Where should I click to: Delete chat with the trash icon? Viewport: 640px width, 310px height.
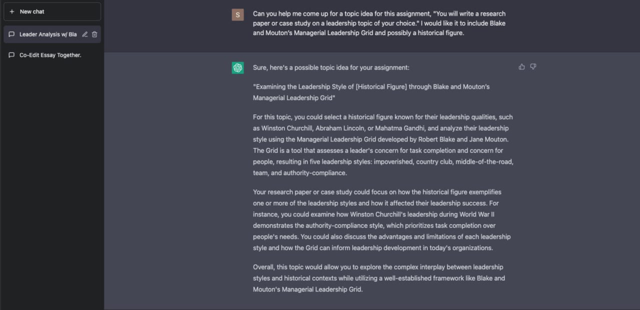tap(94, 34)
